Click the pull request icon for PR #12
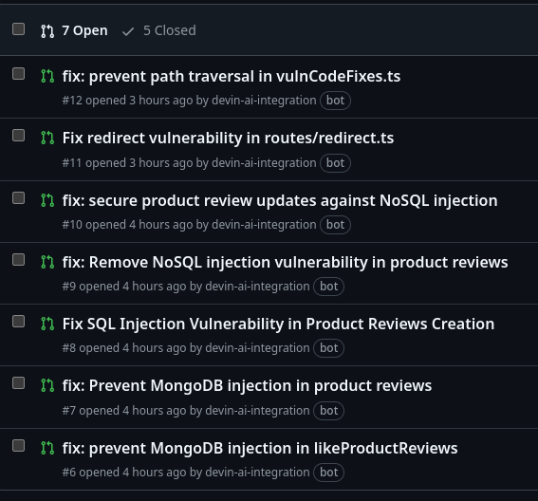The width and height of the screenshot is (538, 501). (x=47, y=76)
